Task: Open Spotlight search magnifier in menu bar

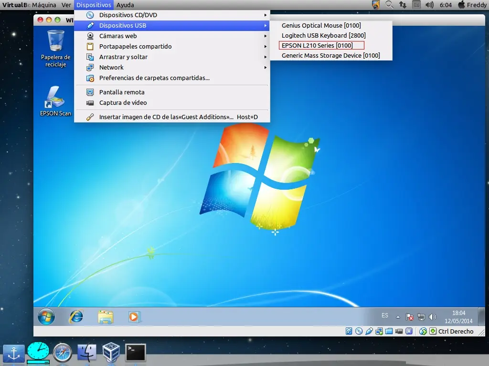Action: (389, 5)
